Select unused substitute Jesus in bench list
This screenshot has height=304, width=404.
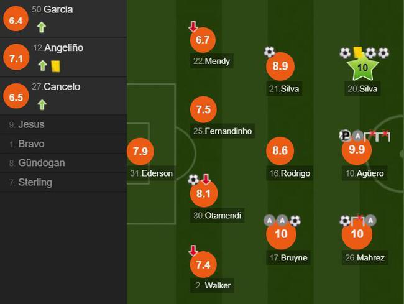63,124
